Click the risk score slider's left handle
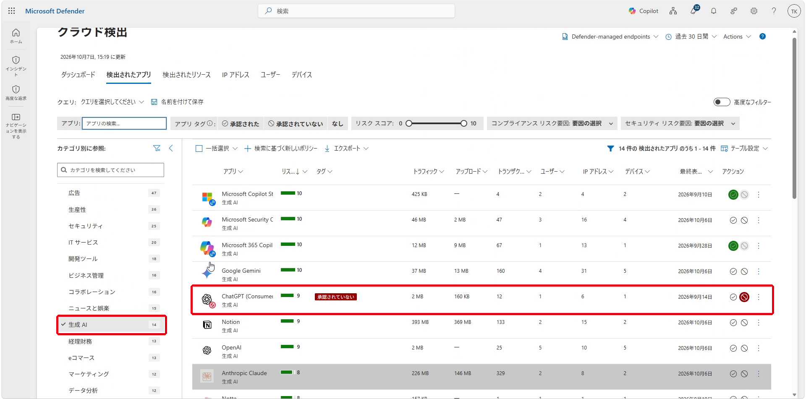806x399 pixels. click(409, 123)
